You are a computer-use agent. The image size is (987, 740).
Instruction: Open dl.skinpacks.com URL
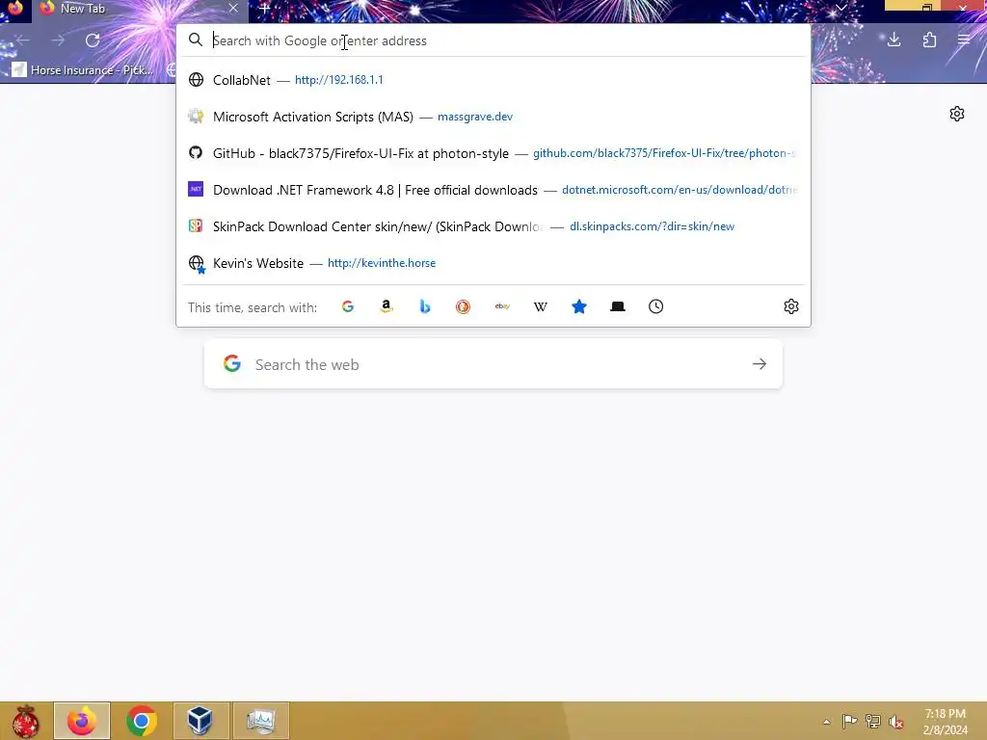click(653, 226)
